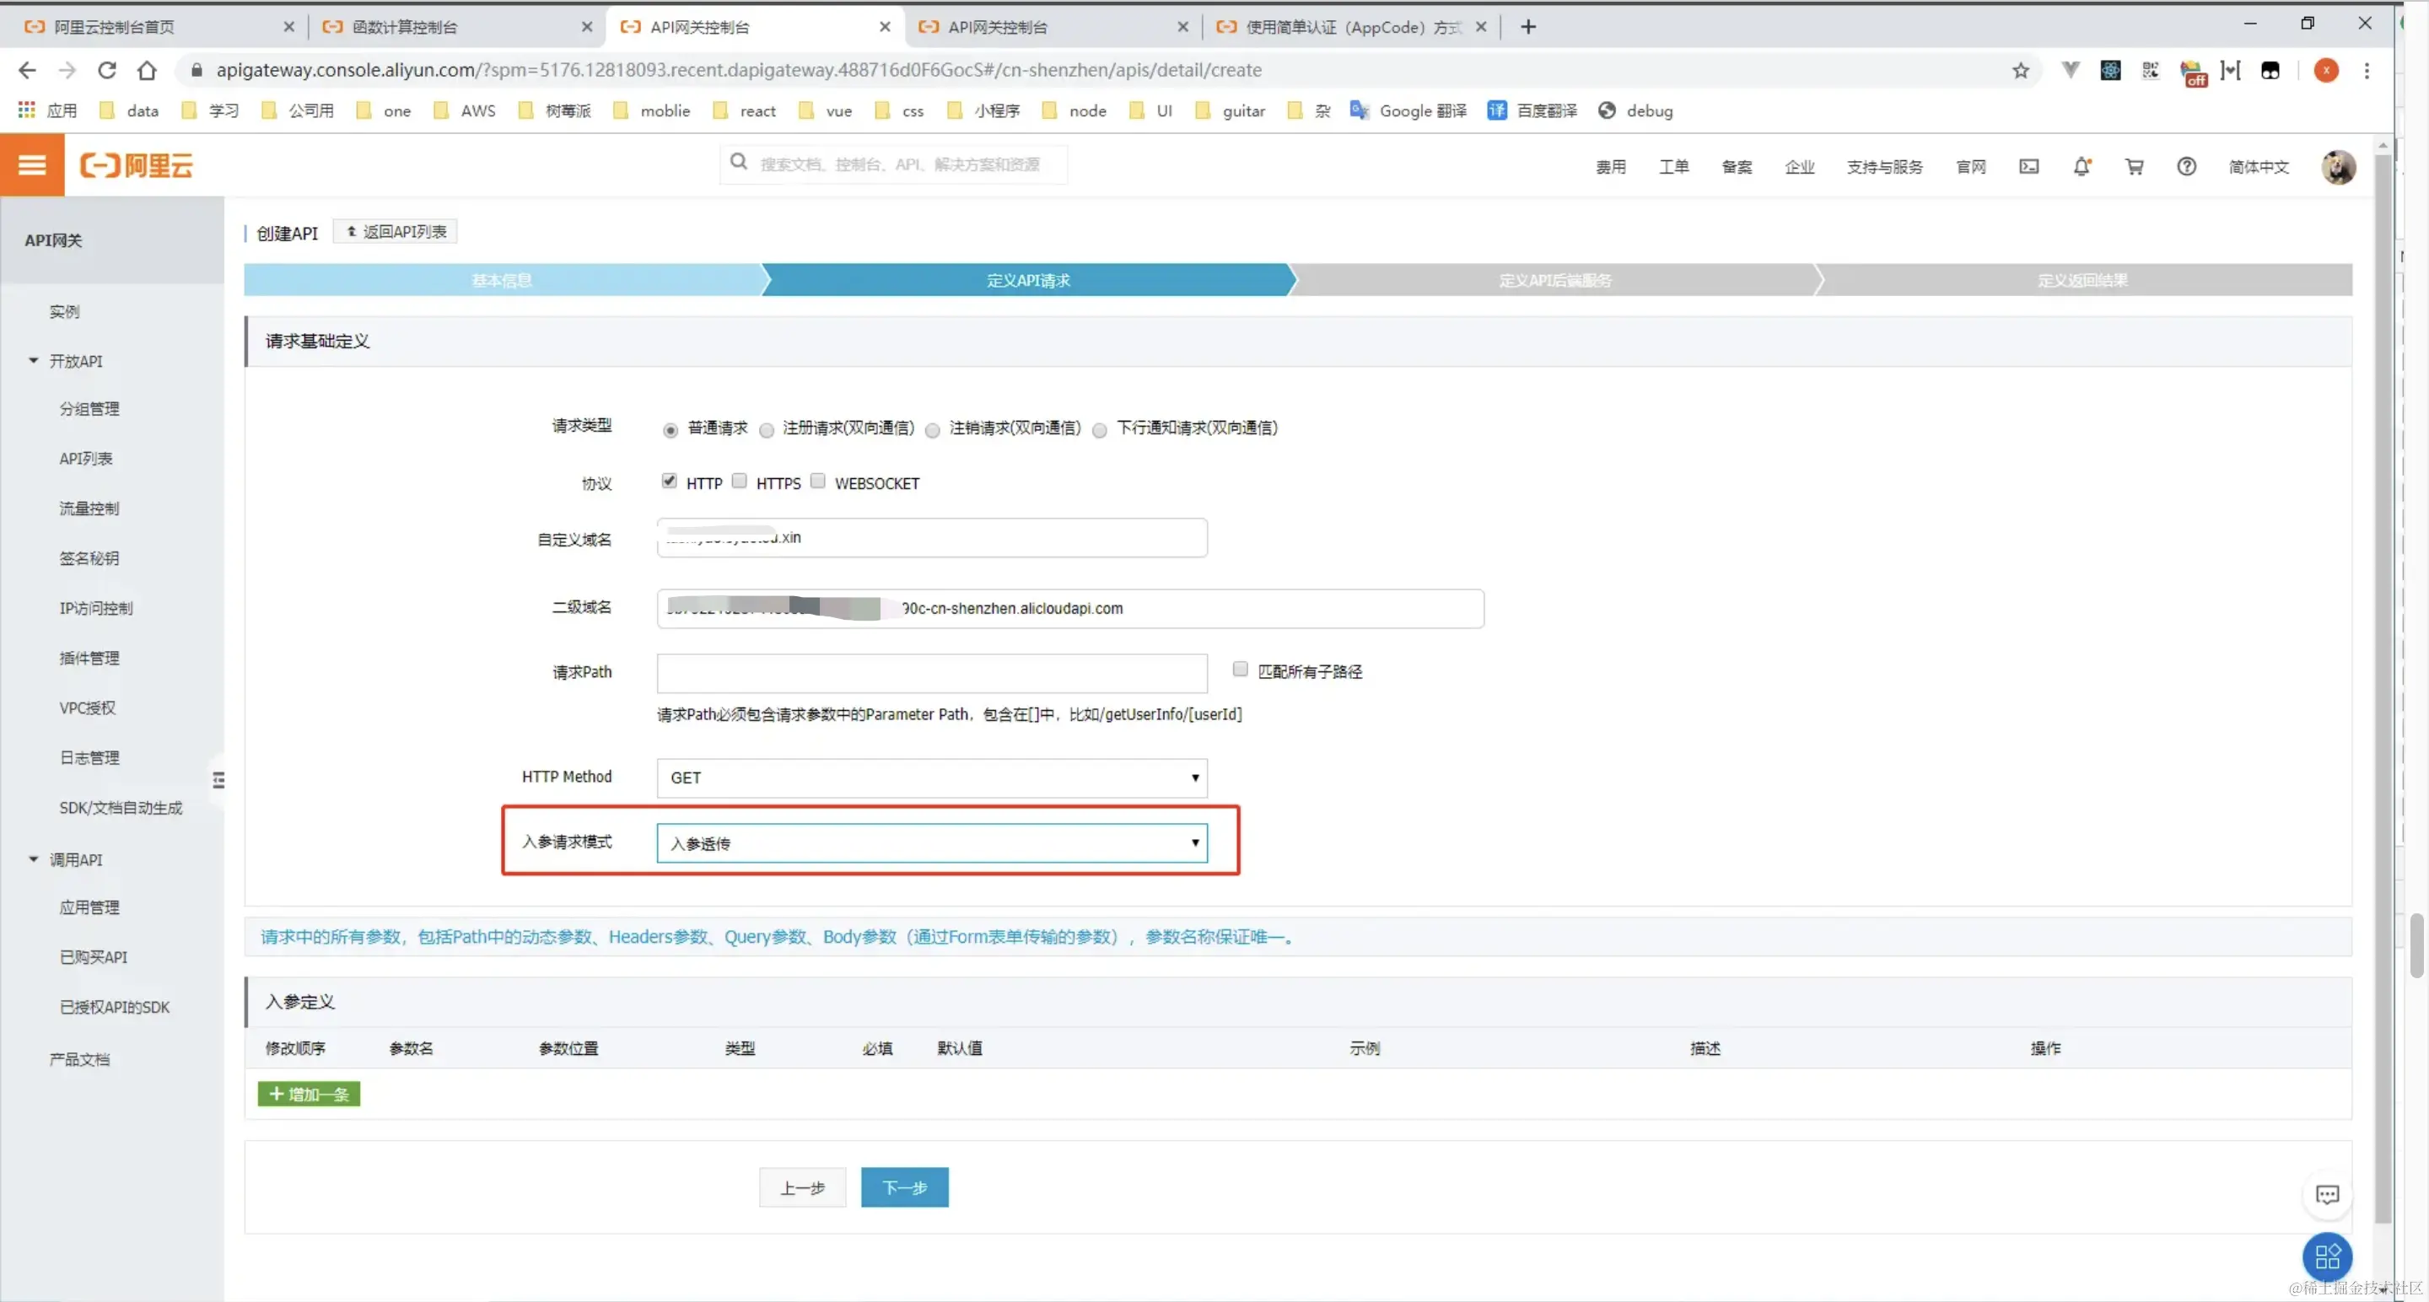Open the 入参请求模式 dropdown
2429x1302 pixels.
[932, 843]
